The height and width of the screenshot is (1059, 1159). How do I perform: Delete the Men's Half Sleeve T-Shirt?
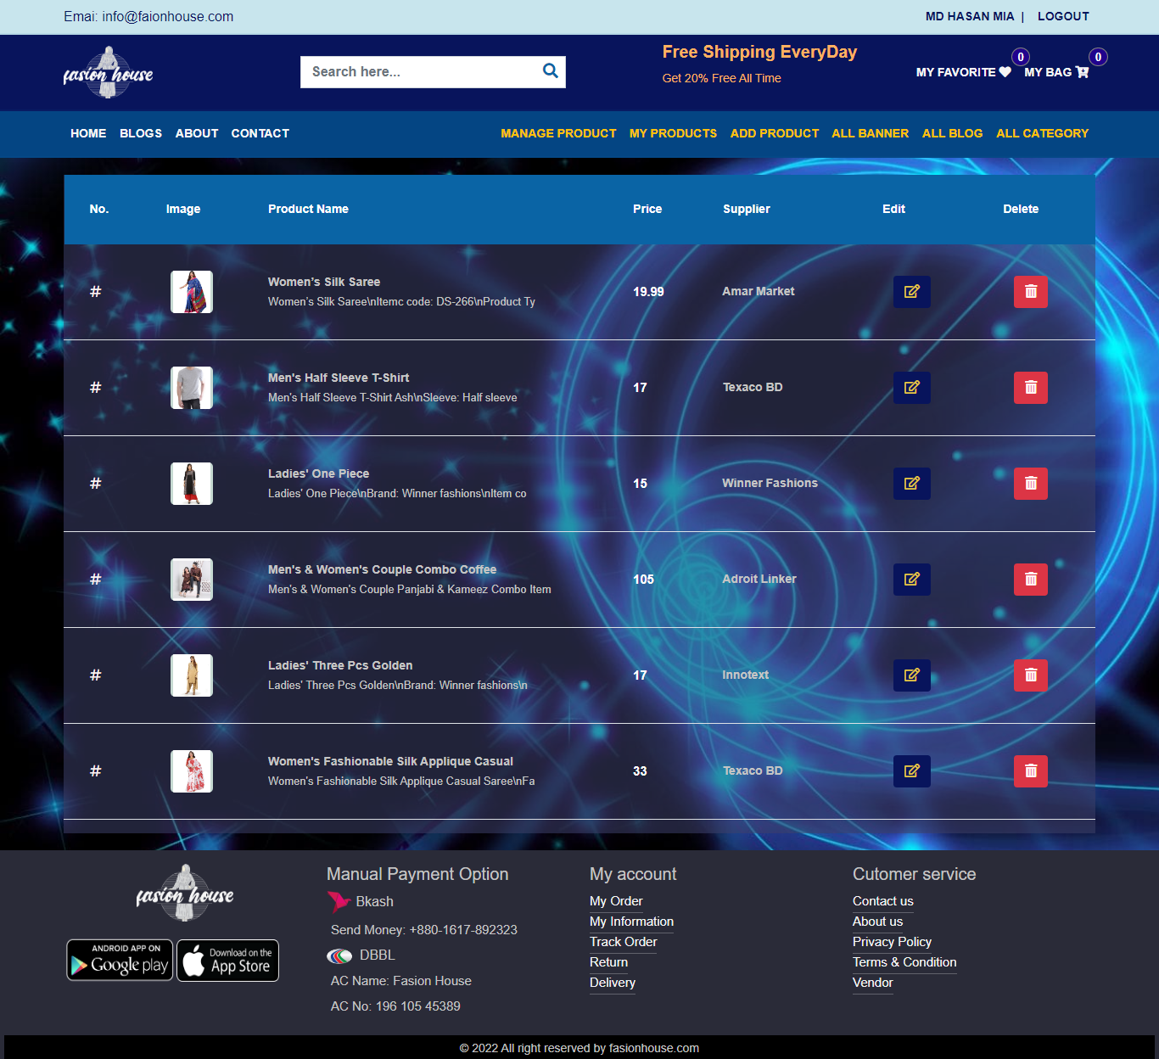click(1030, 388)
